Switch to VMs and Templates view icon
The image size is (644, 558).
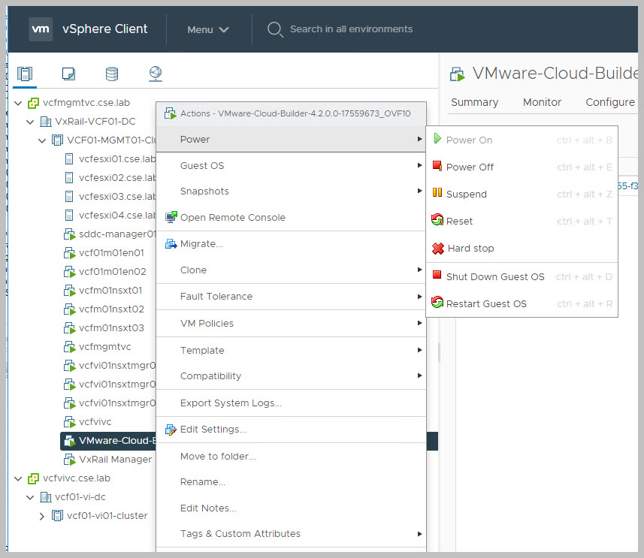pos(68,74)
